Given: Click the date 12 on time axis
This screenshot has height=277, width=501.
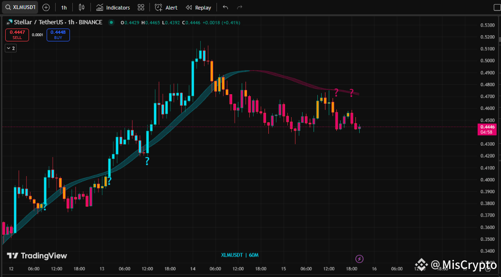Looking at the screenshot, I should point(11,269).
